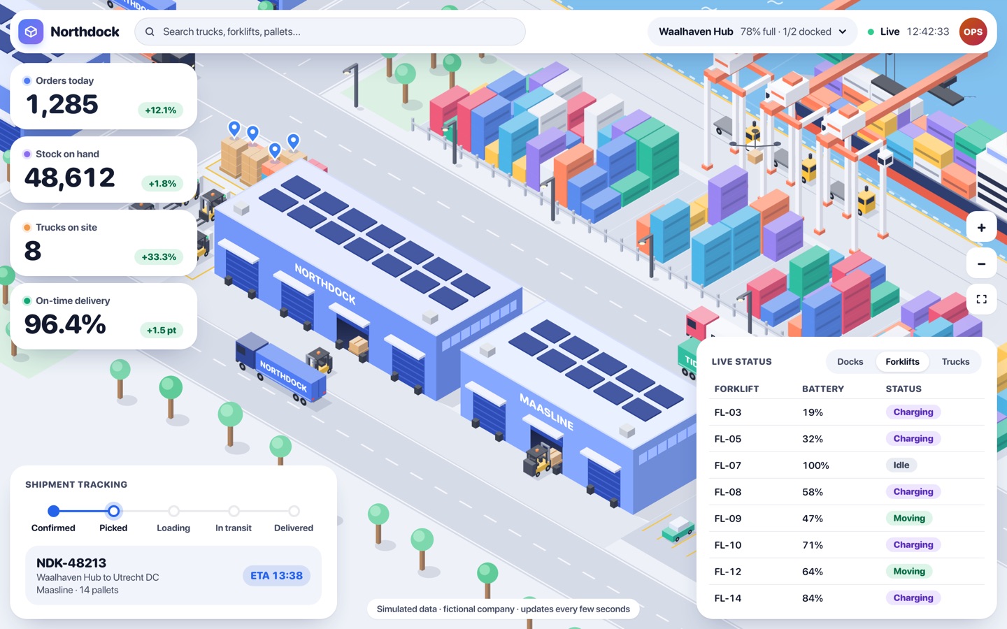Click the FORKLIFT column header
Screen dimensions: 1007x629
(x=736, y=389)
